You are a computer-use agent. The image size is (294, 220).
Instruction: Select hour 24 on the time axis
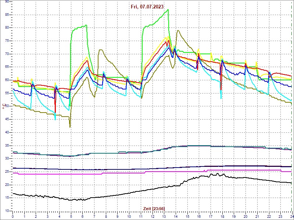[291, 216]
